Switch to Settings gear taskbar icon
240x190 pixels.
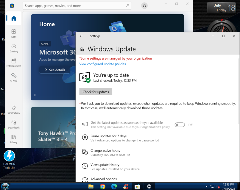pos(149,186)
